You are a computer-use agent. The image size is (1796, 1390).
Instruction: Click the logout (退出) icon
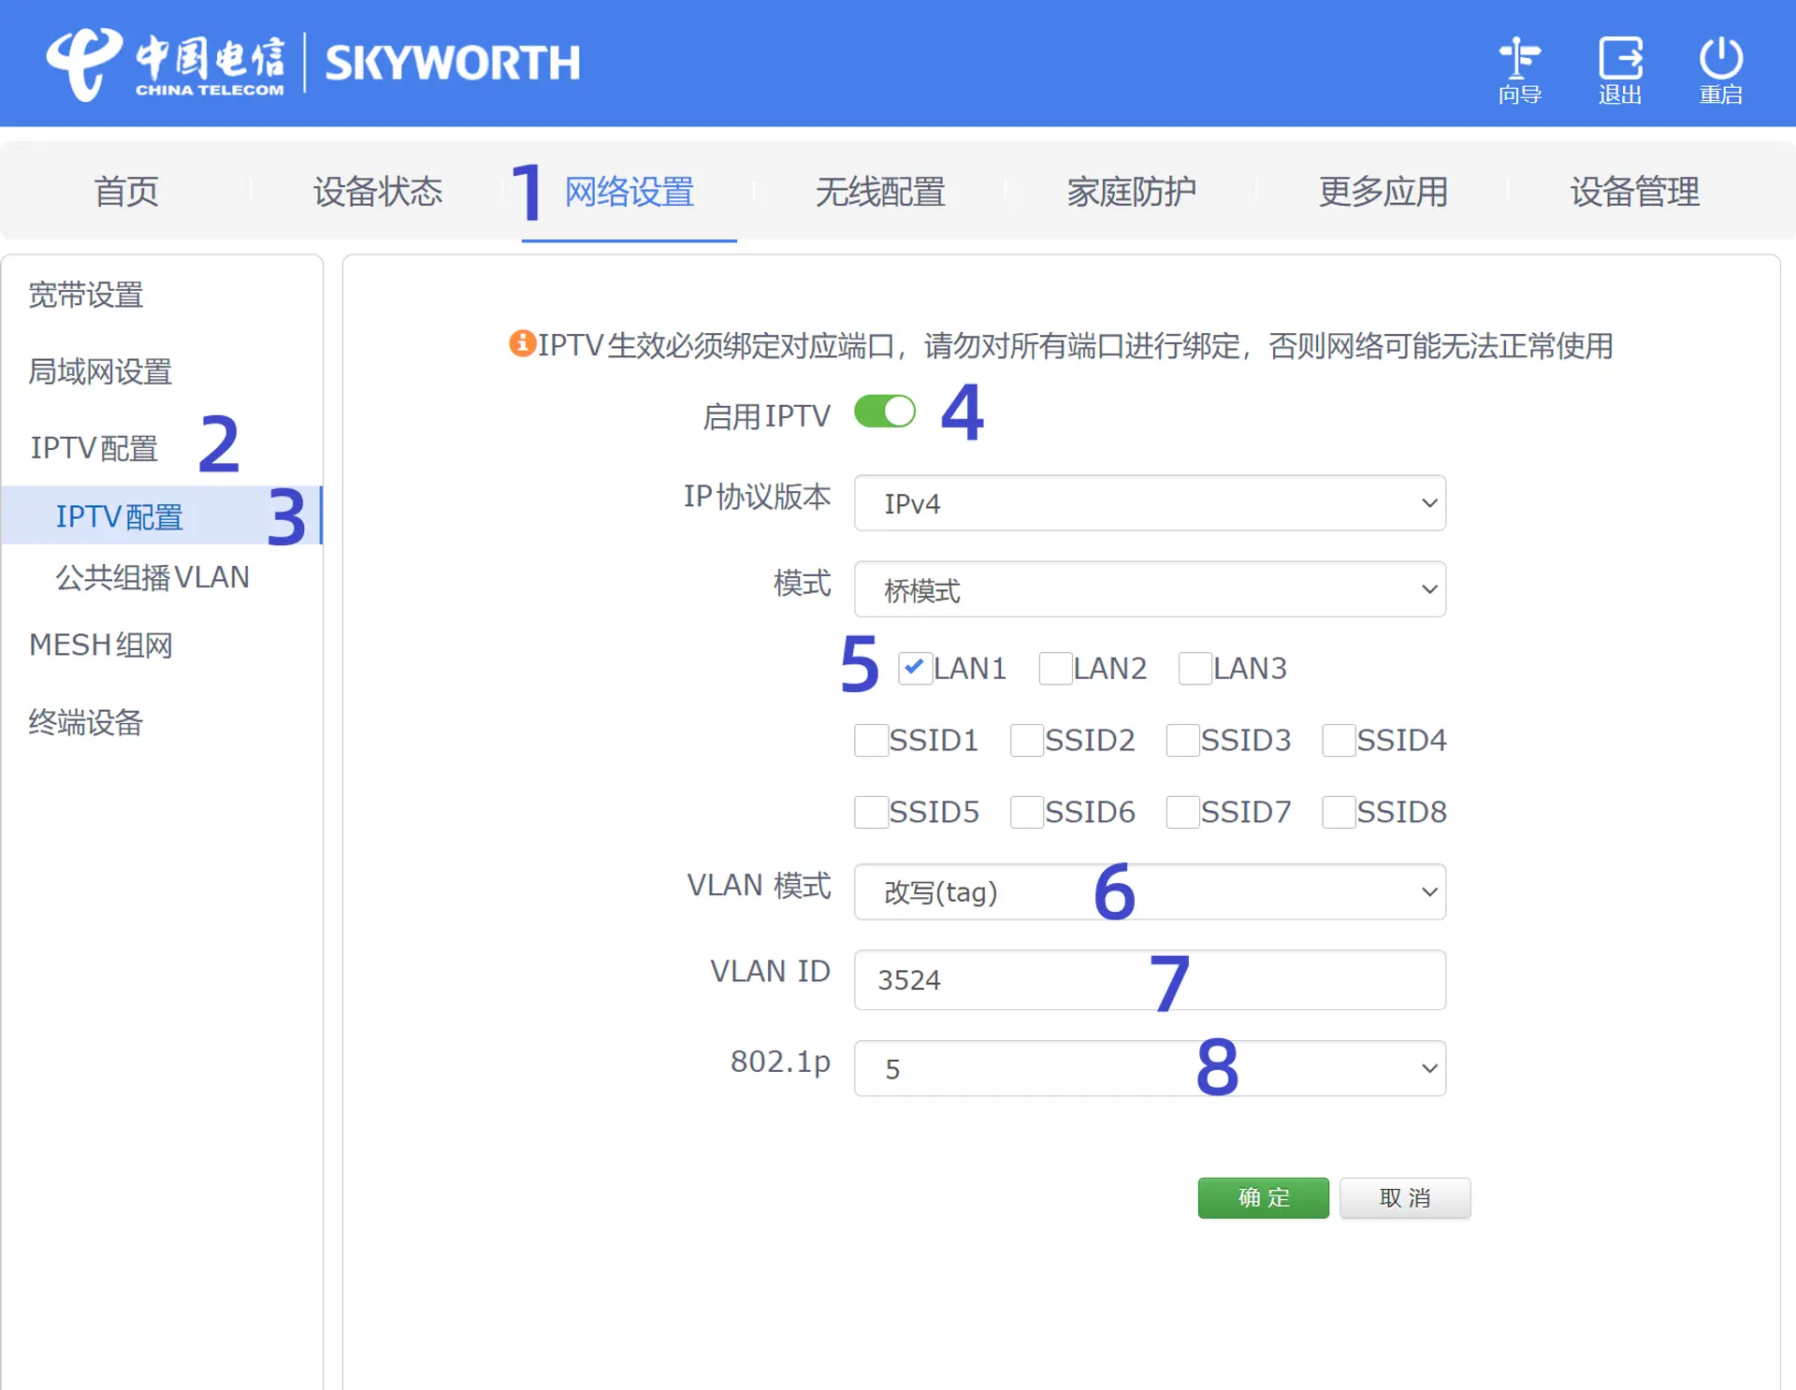pyautogui.click(x=1620, y=60)
